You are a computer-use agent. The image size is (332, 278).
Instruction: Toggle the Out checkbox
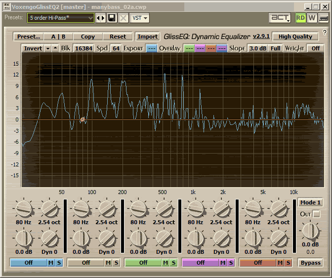point(316,214)
